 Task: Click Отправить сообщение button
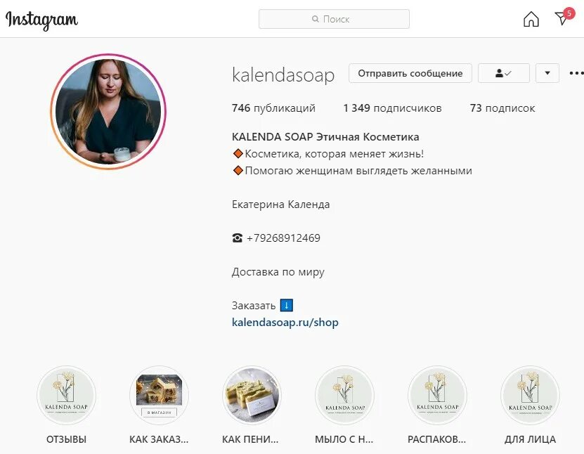click(410, 73)
